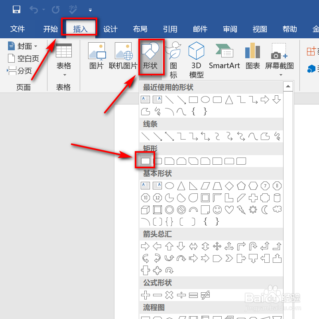Select the smiley face shape

[x=217, y=210]
